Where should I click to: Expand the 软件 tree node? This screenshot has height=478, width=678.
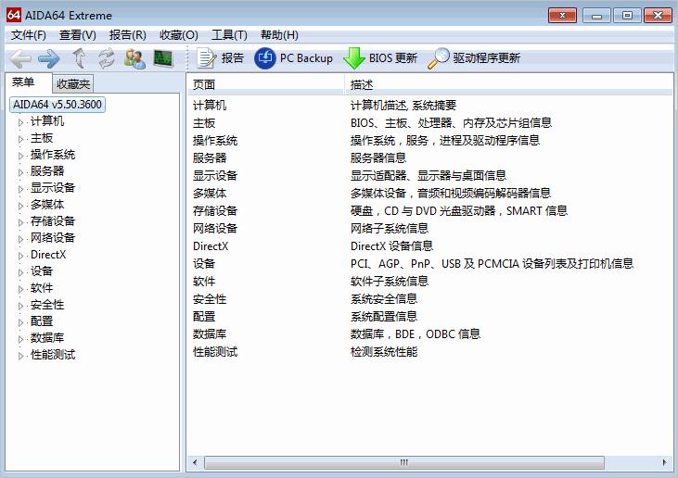coord(20,289)
